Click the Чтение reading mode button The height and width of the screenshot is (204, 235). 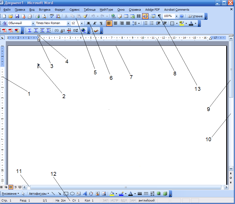pyautogui.click(x=195, y=16)
